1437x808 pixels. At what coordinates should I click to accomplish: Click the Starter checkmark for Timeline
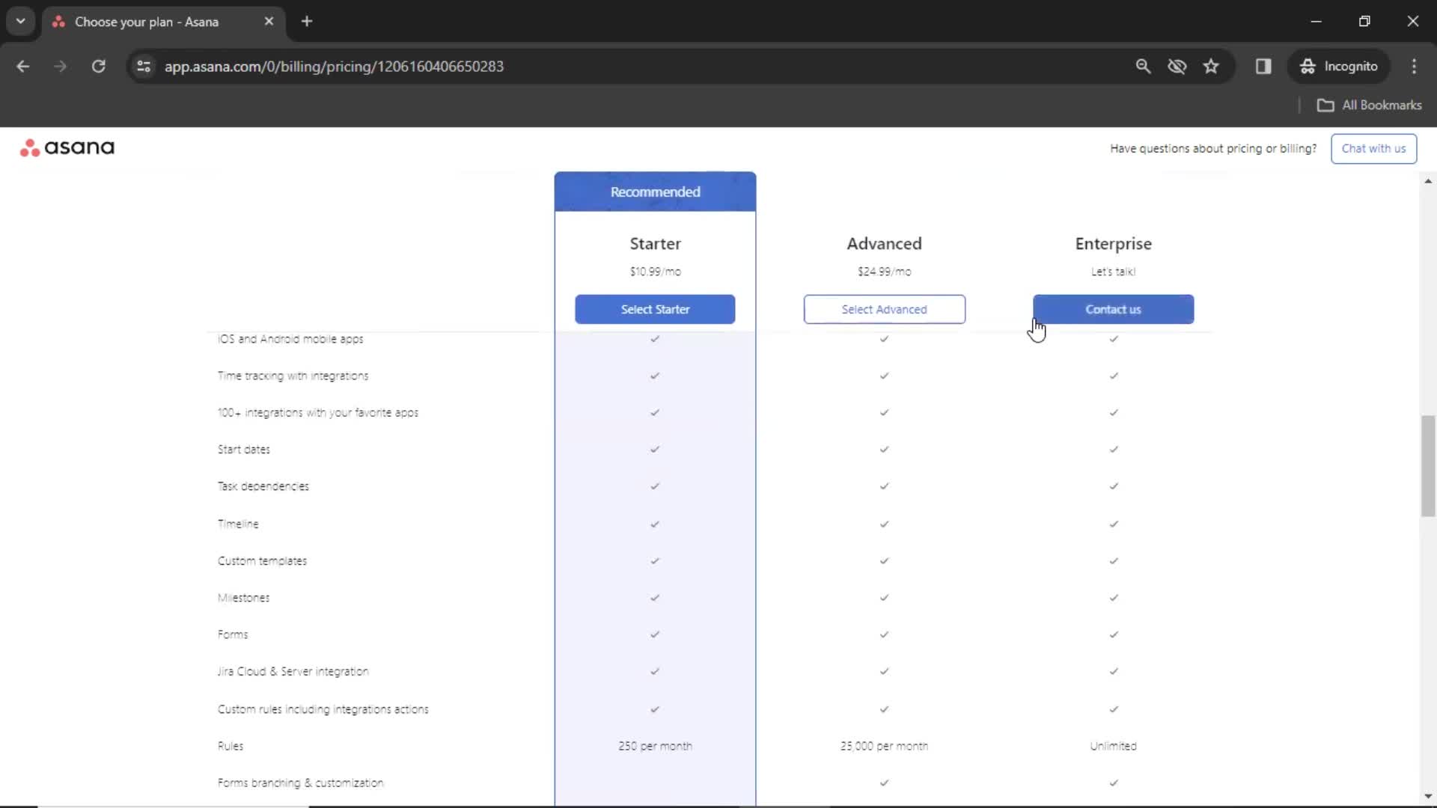tap(655, 524)
